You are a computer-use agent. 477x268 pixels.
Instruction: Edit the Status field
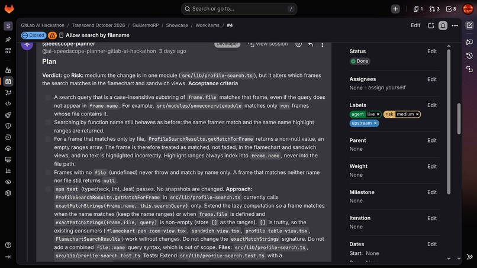pyautogui.click(x=432, y=51)
